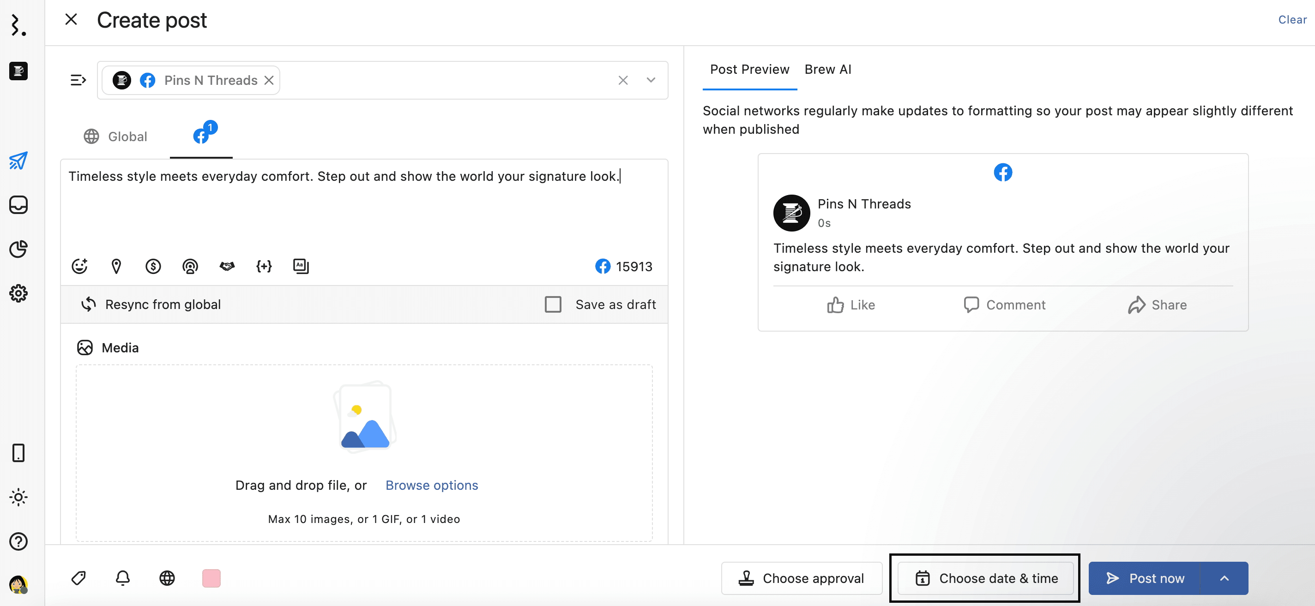Open the Reports pie chart in sidebar
The height and width of the screenshot is (606, 1315).
click(x=18, y=249)
